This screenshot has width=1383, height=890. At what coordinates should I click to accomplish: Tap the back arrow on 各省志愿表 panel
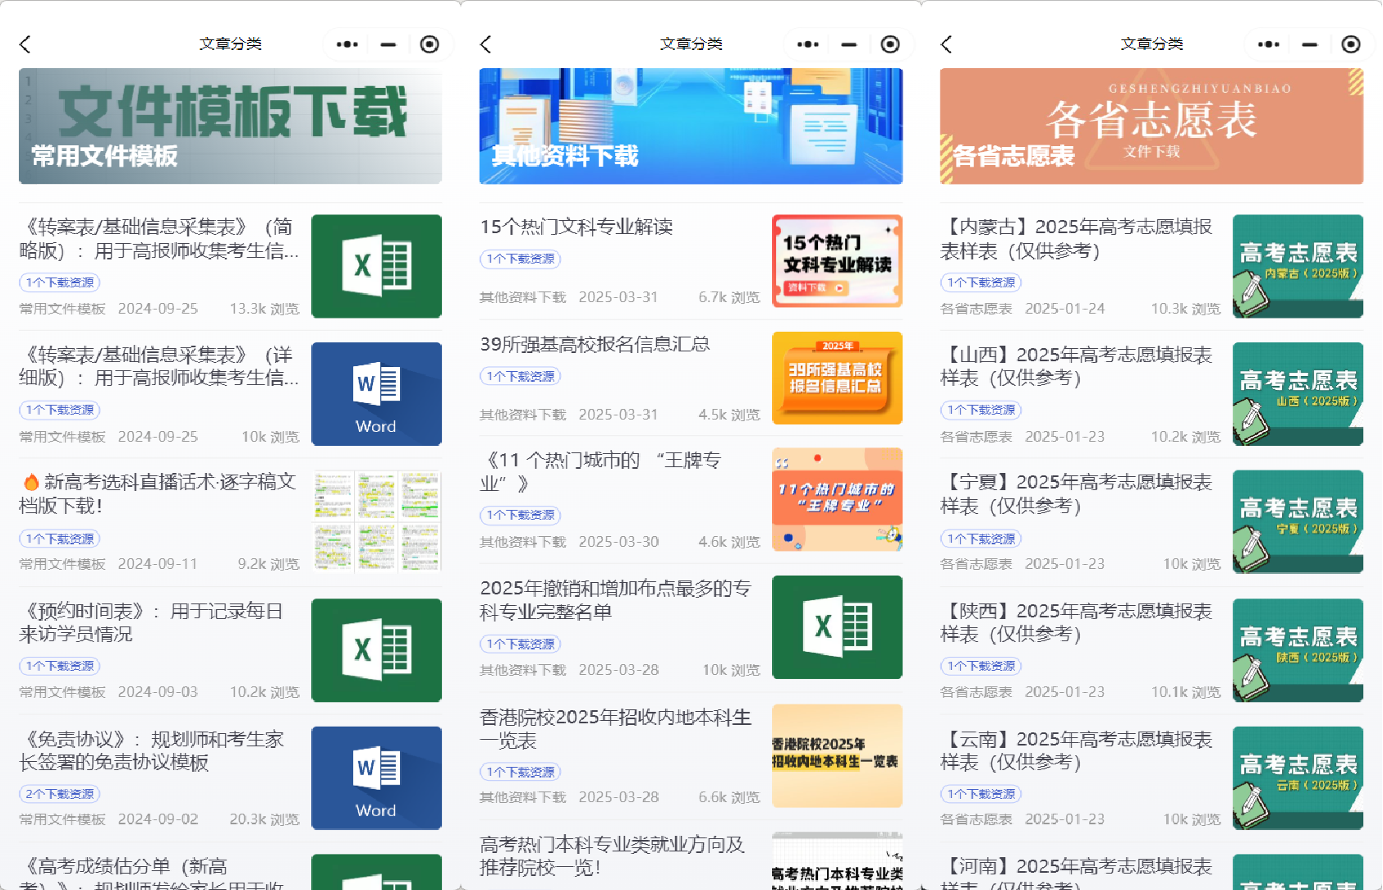pos(946,44)
